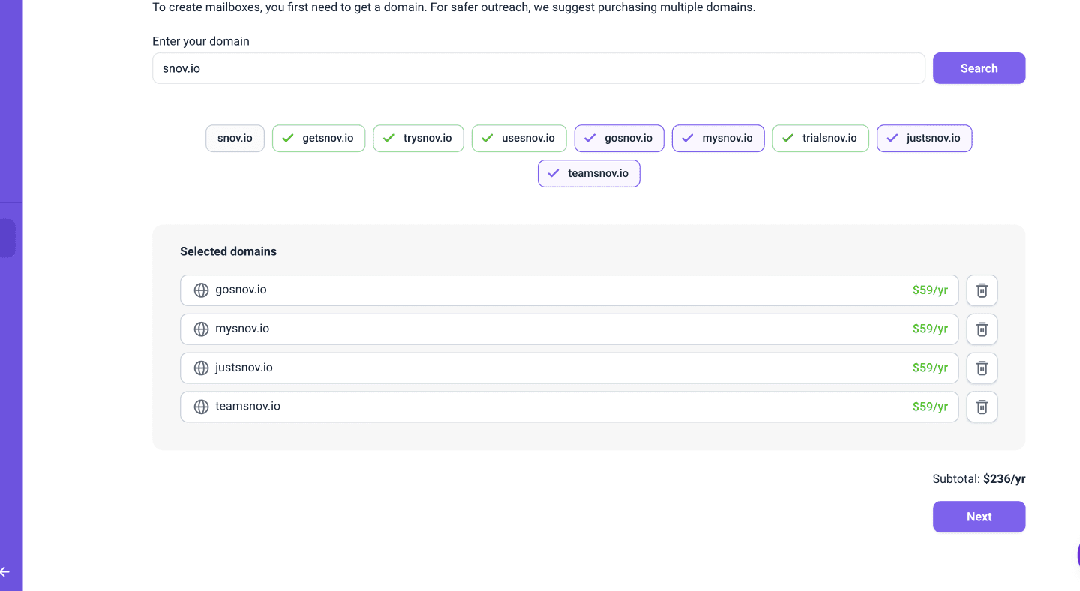Click the snov.io domain chip

click(235, 139)
